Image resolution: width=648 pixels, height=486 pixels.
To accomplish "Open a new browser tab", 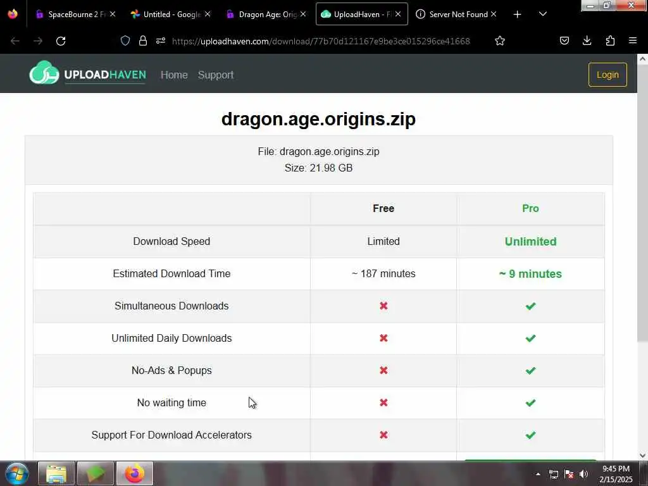I will (x=517, y=15).
